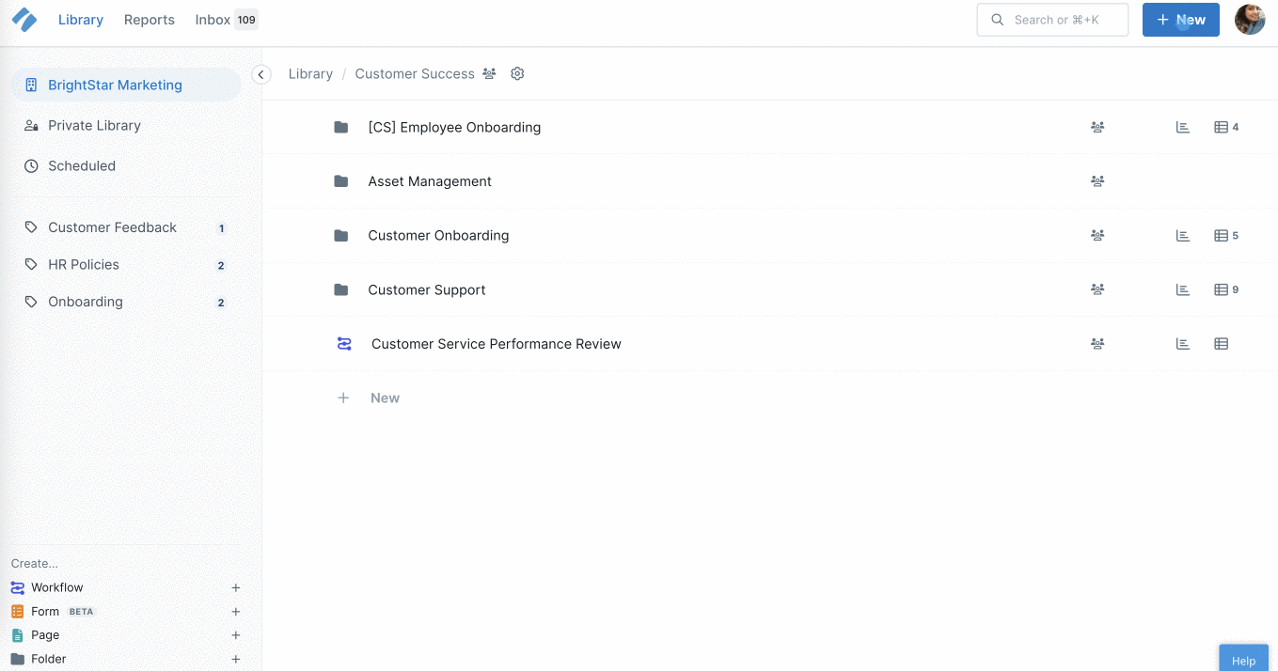
Task: Collapse the sidebar with the chevron button
Action: tap(261, 74)
